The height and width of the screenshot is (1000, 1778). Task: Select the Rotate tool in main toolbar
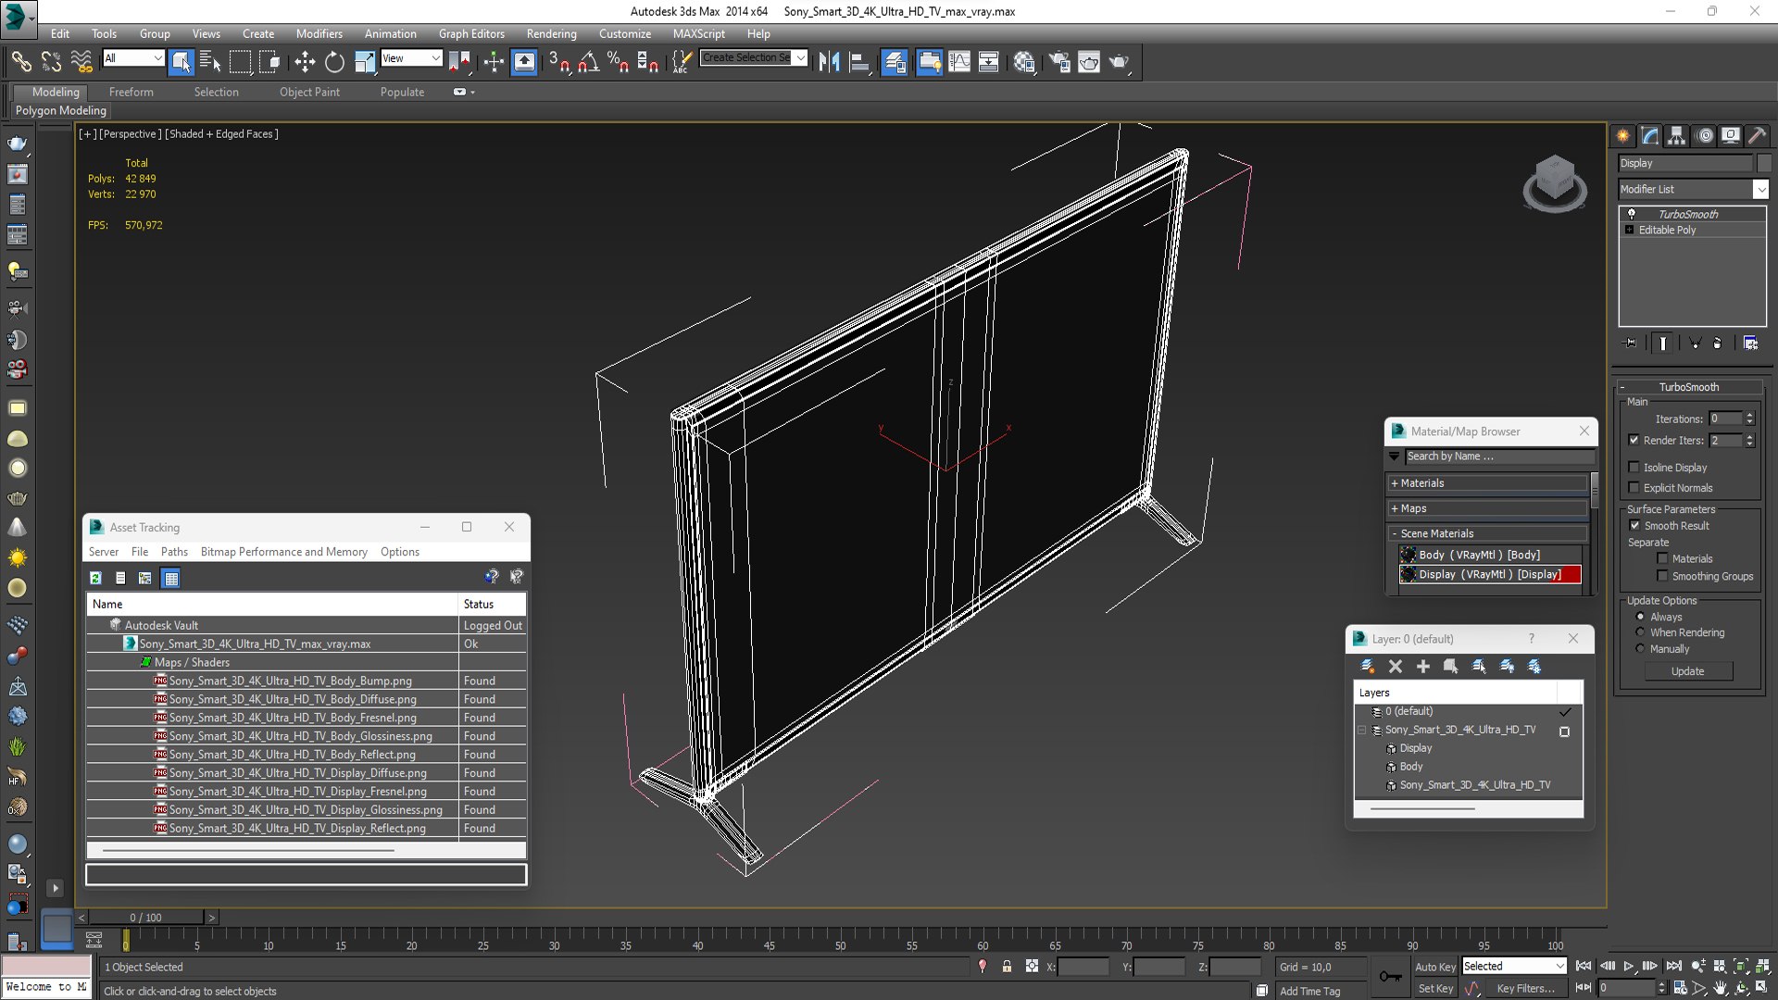pyautogui.click(x=334, y=62)
